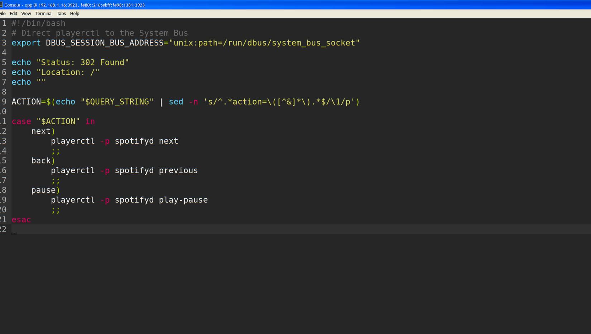Open the View menu

coord(26,14)
